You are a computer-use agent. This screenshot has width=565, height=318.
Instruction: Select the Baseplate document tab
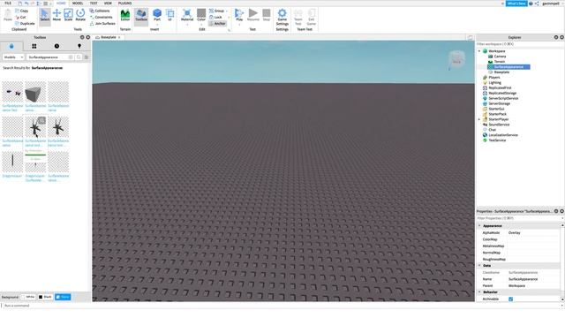108,37
